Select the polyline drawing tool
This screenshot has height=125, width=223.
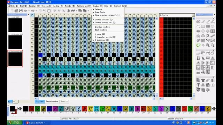tap(198, 26)
